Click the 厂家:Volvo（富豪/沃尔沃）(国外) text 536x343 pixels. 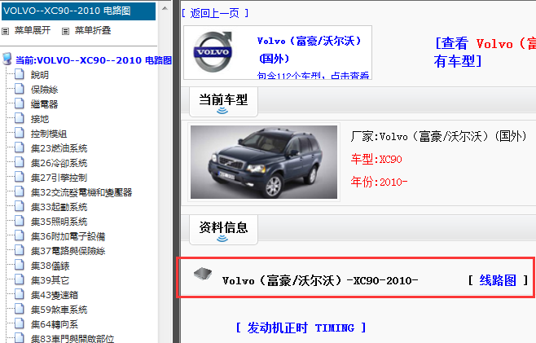tap(438, 137)
